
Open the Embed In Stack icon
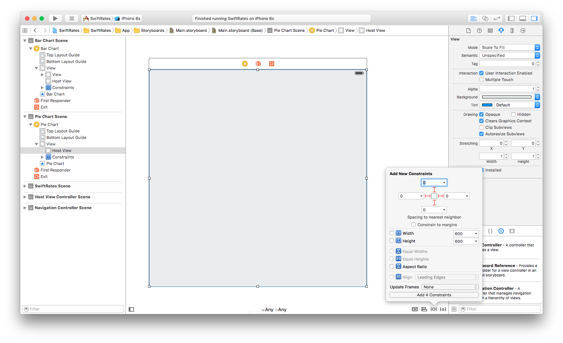[415, 309]
